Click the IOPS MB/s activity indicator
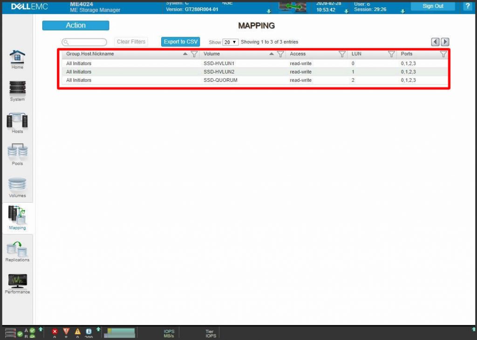The image size is (477, 340). click(169, 333)
